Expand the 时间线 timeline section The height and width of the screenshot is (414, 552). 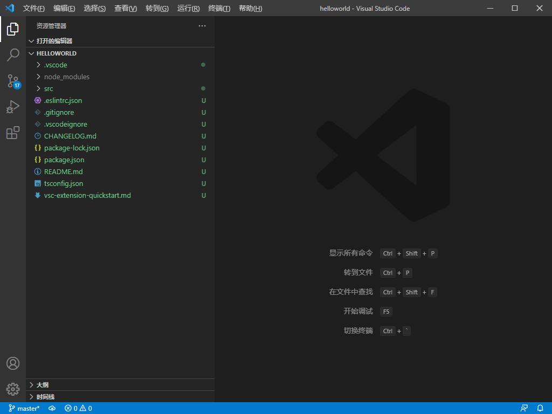(31, 397)
